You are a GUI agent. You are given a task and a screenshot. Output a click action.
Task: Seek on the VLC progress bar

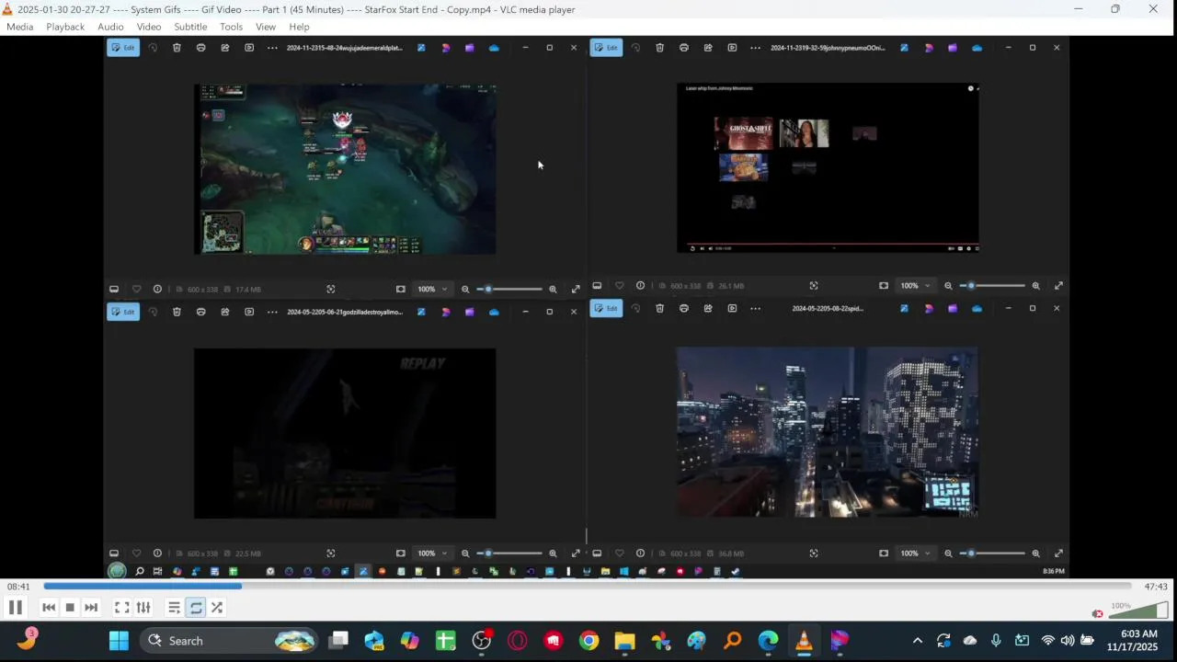[588, 586]
